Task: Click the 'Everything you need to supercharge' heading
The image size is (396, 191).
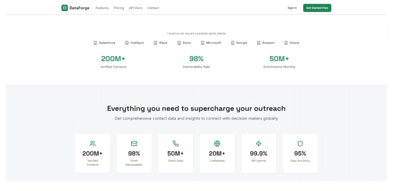Action: 197,109
